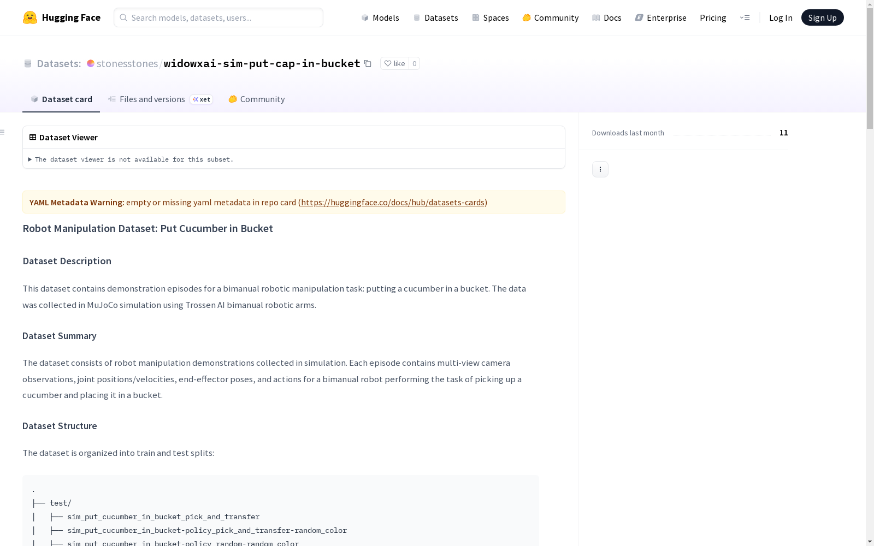Switch to the dataset Community tab
The width and height of the screenshot is (874, 546).
257,99
